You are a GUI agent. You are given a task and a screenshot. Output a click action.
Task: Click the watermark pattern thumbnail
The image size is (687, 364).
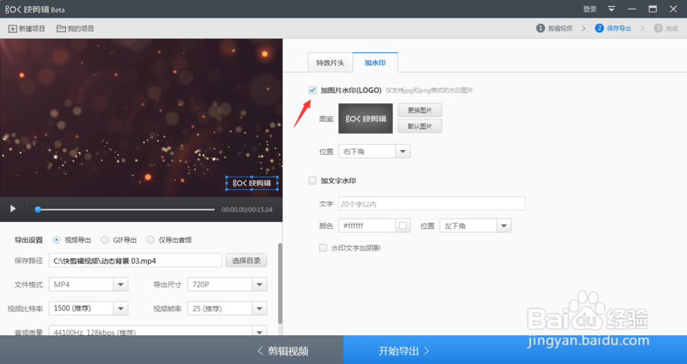coord(365,119)
